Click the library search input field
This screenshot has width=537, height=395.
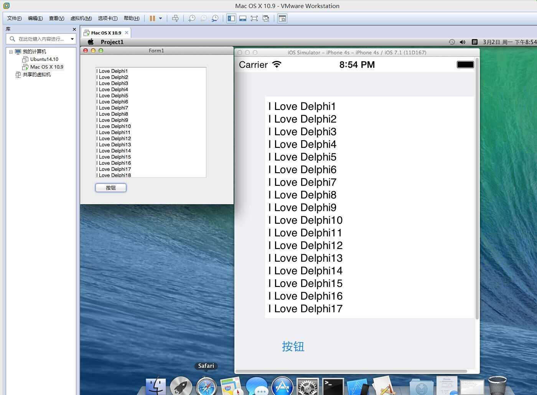41,39
